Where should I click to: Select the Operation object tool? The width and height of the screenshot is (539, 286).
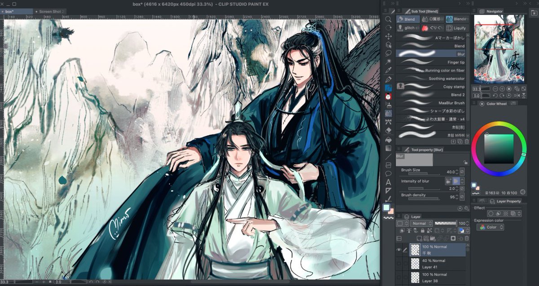pos(389,45)
